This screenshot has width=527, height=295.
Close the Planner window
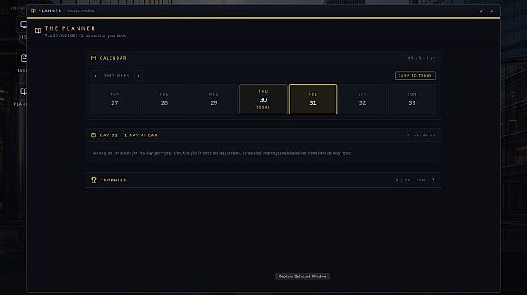[492, 10]
